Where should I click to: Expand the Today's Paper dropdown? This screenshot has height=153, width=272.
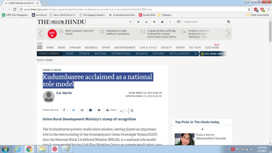(49, 54)
